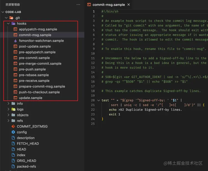Click the shell icon in the editor tab
This screenshot has height=171, width=208.
(89, 5)
